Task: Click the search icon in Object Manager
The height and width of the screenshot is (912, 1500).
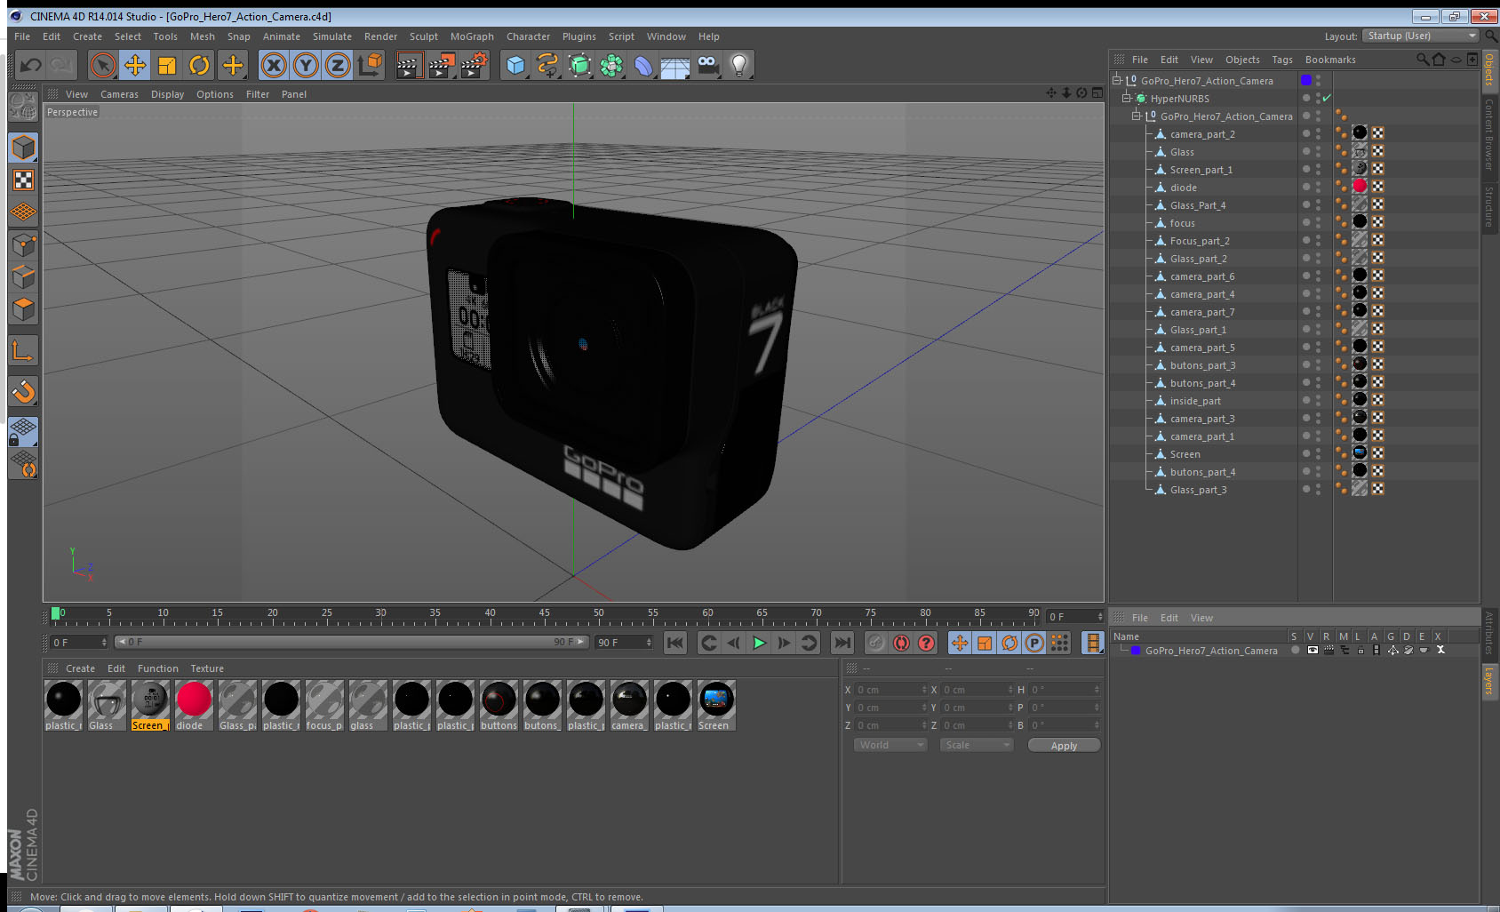Action: click(x=1422, y=60)
